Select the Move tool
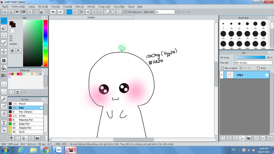This screenshot has height=154, width=274. pos(4,52)
